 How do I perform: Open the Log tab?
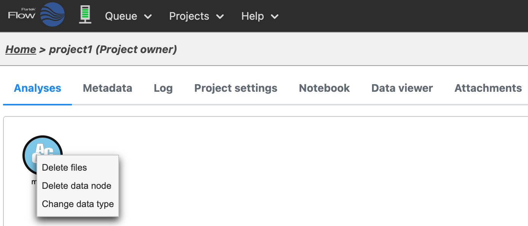coord(163,88)
